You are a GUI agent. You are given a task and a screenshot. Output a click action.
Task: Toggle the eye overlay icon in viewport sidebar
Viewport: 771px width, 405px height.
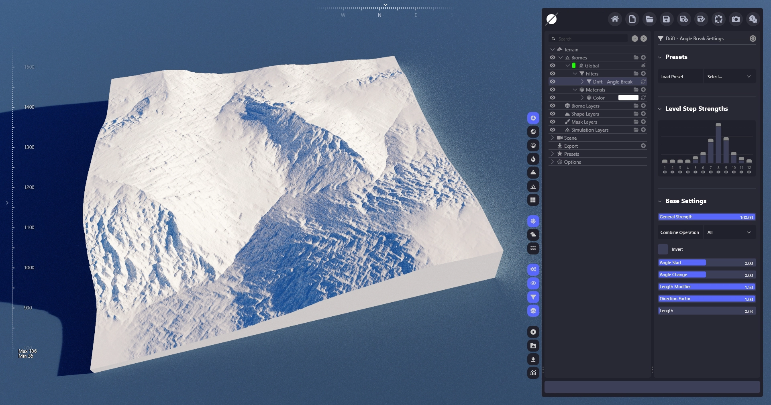pyautogui.click(x=533, y=283)
